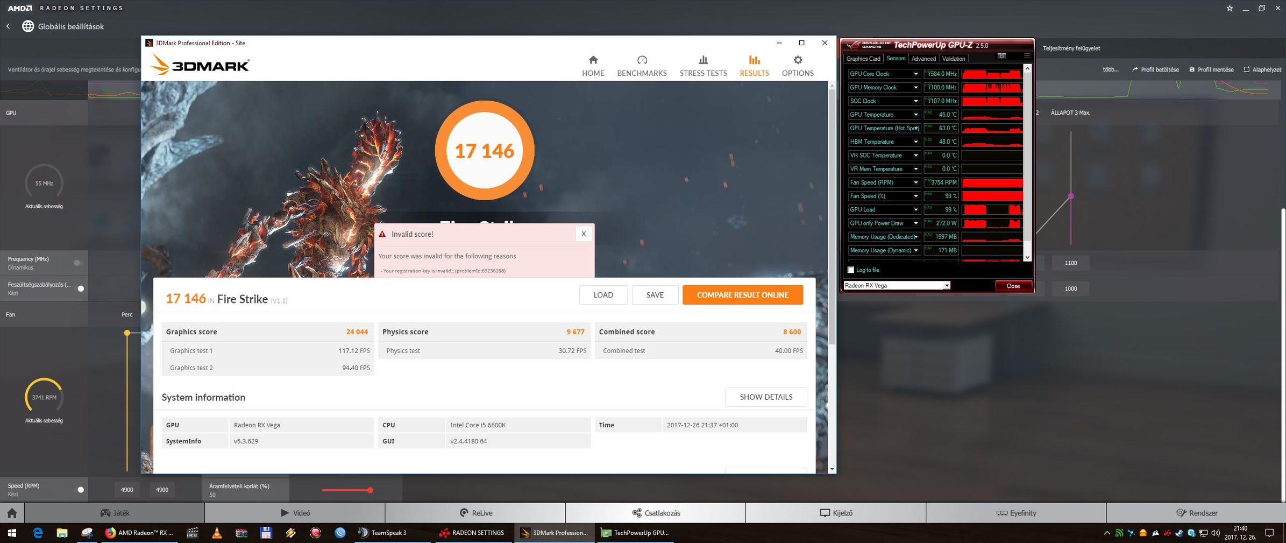The width and height of the screenshot is (1286, 543).
Task: Click the yellow fan curve slider handle
Action: (x=127, y=333)
